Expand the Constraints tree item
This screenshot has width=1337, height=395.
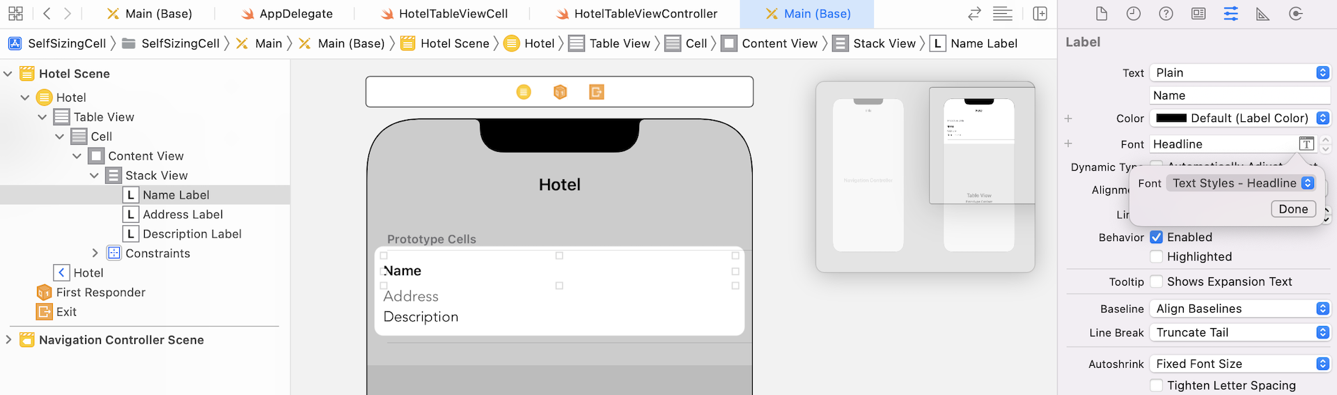(95, 254)
